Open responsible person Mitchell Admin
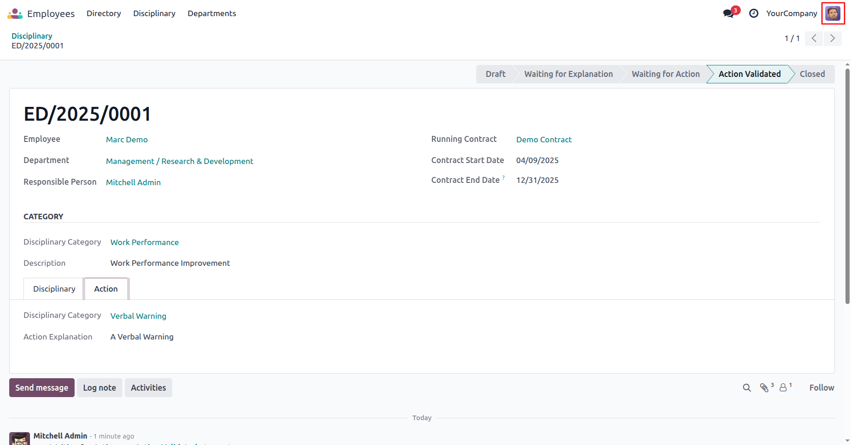The image size is (851, 445). coord(133,182)
